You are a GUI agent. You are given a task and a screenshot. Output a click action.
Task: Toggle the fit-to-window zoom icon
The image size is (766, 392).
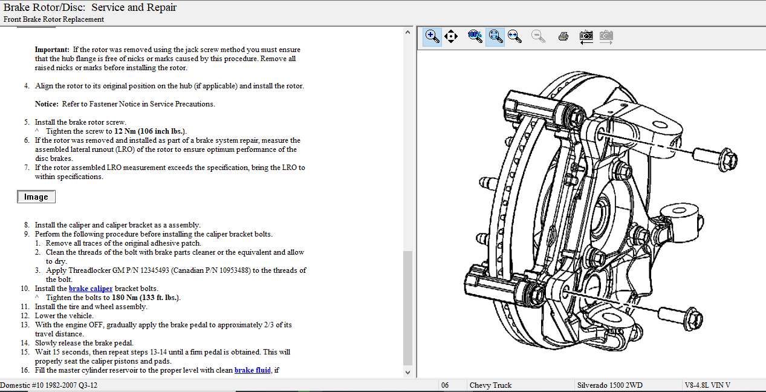click(495, 36)
